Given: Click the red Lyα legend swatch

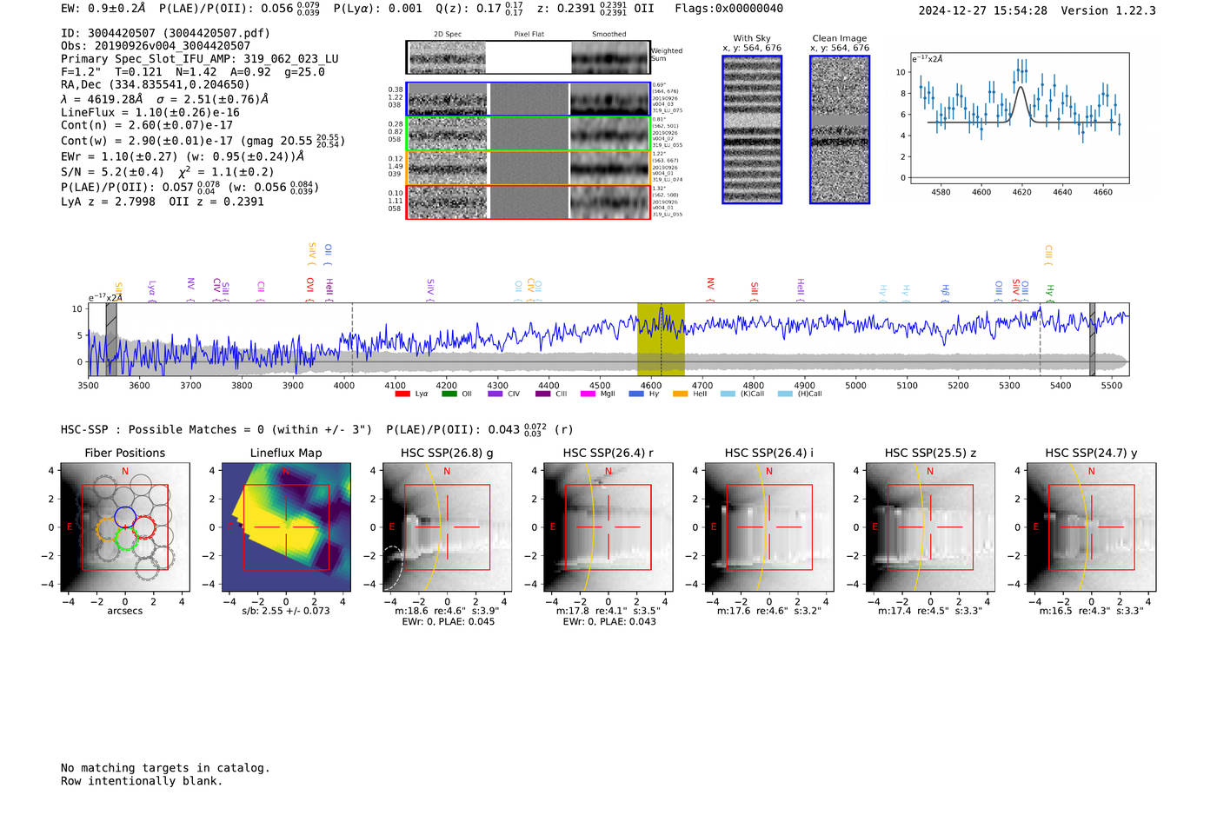Looking at the screenshot, I should pyautogui.click(x=402, y=394).
